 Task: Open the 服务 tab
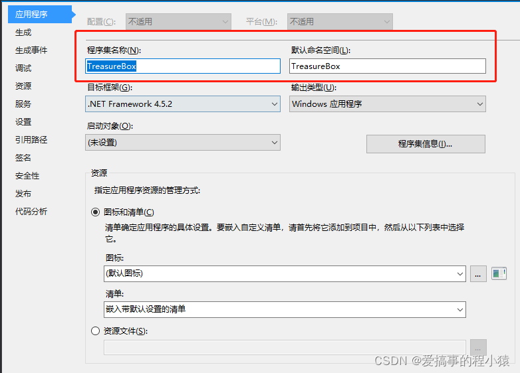pos(23,104)
